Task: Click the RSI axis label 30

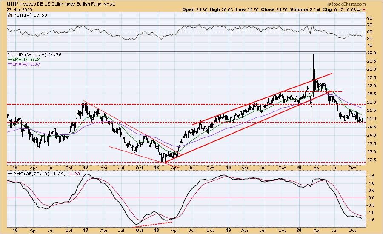Action: tap(369, 39)
